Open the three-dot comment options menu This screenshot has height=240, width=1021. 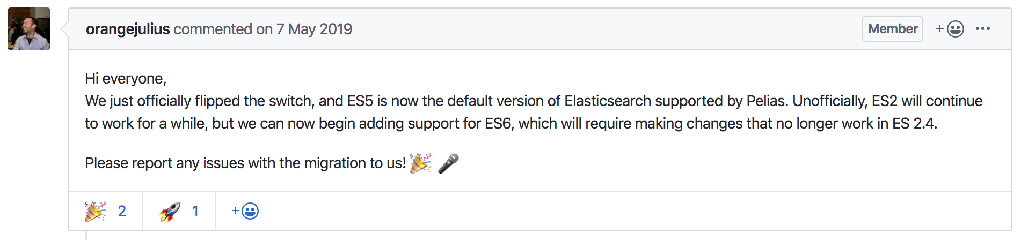982,29
